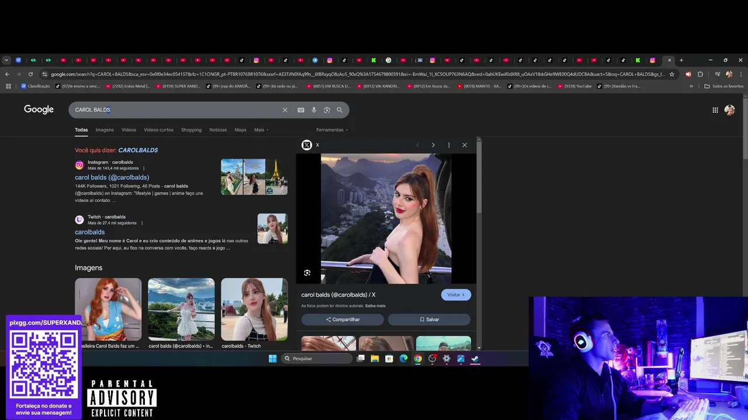
Task: Close the image preview panel
Action: point(465,145)
